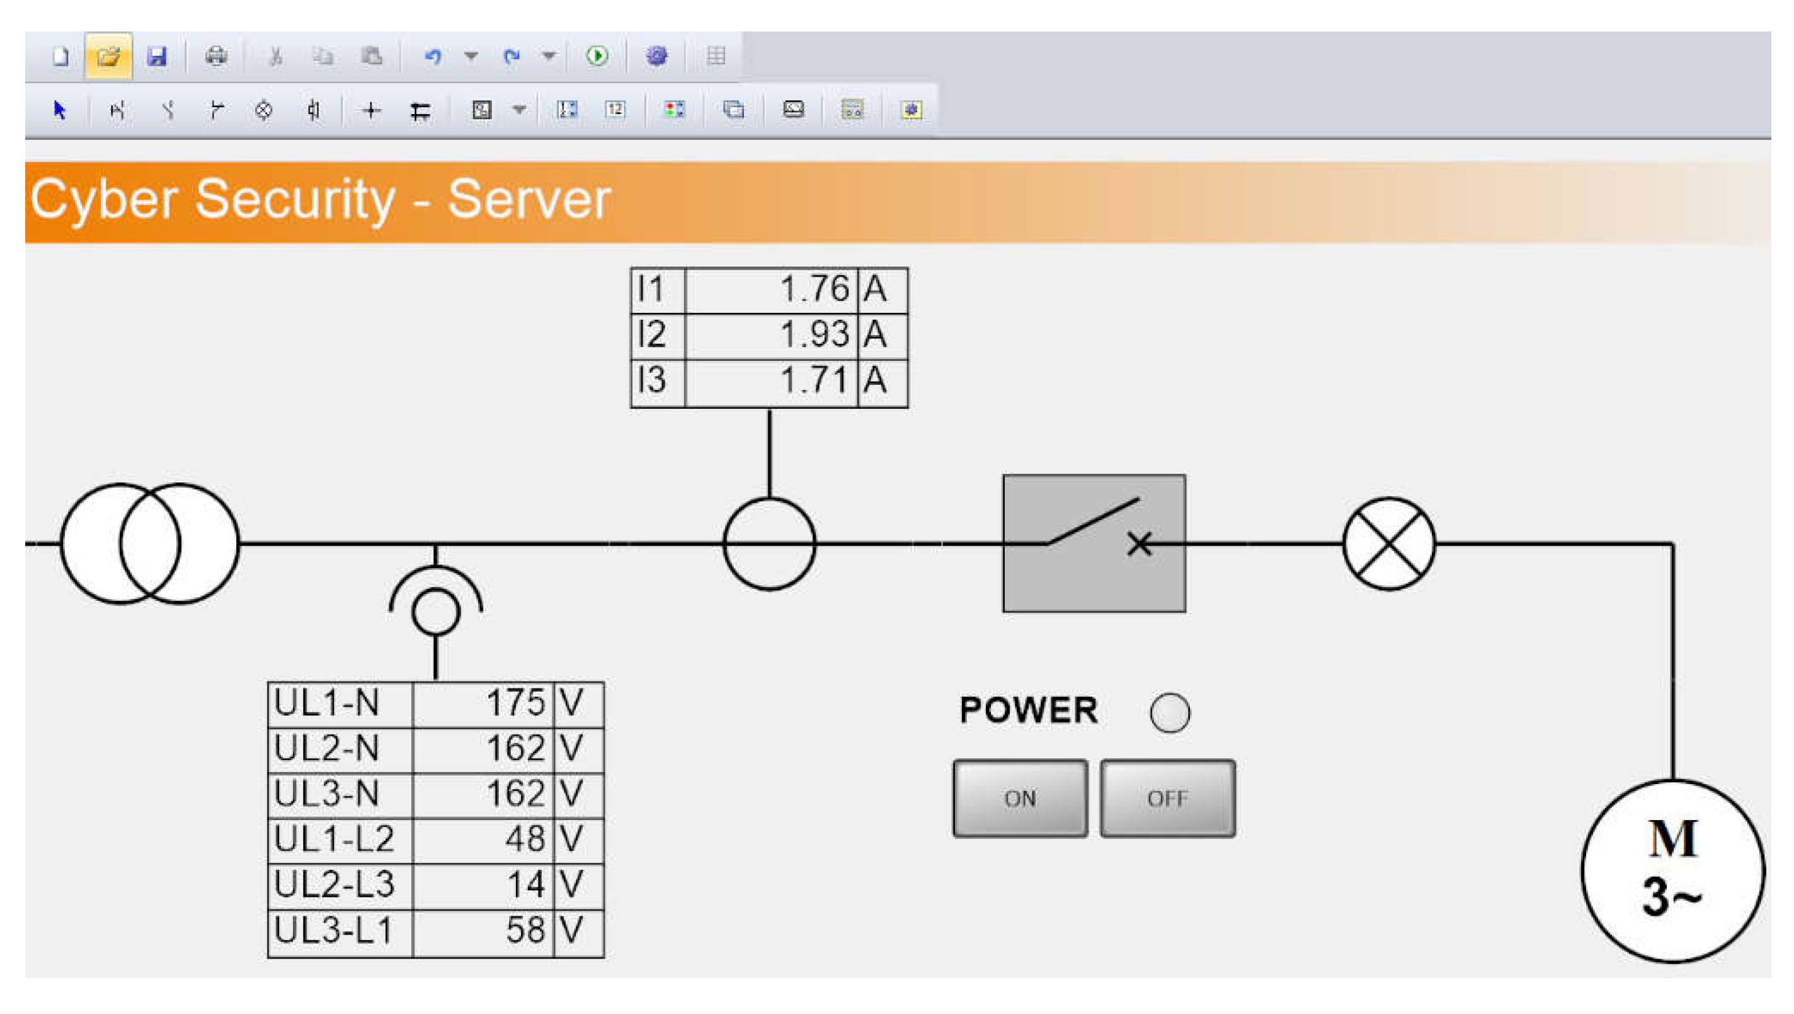Click the ON power button
Viewport: 1794px width, 1014px height.
coord(1020,798)
